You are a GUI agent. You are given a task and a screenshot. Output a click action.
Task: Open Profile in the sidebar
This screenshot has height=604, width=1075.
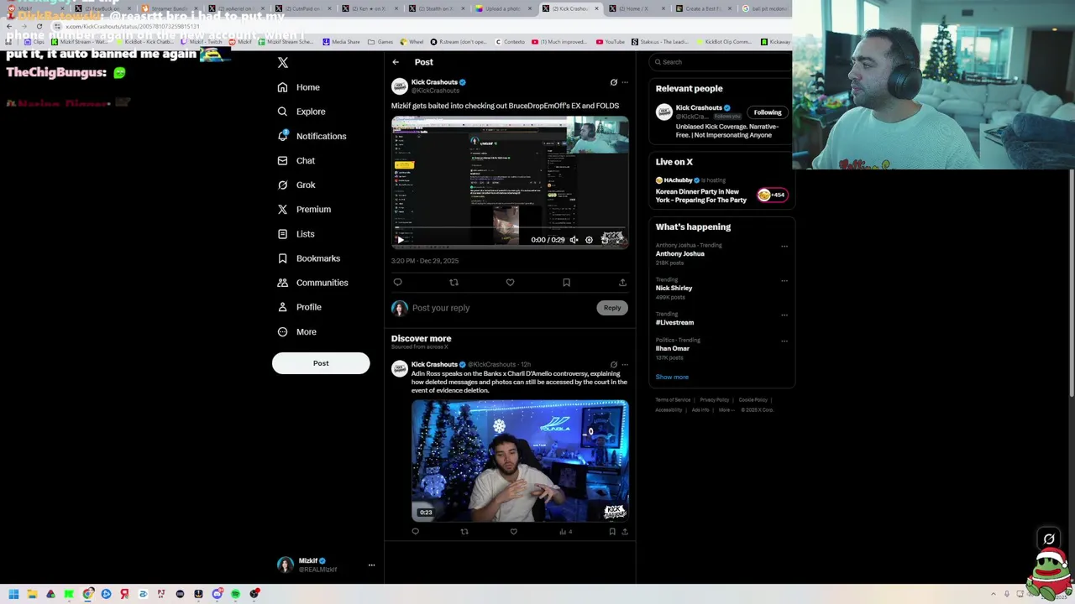click(299, 307)
